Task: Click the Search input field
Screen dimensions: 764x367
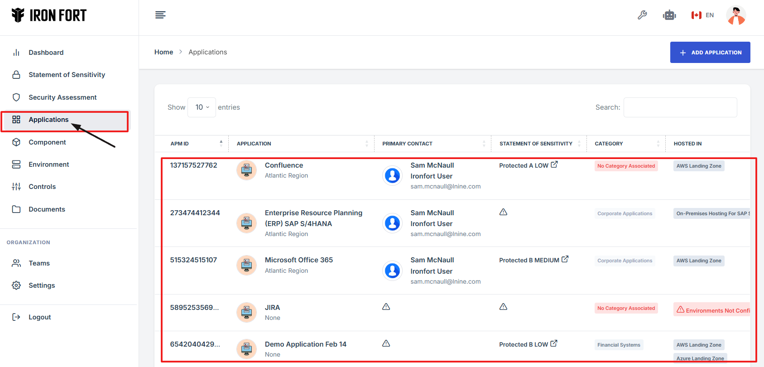Action: click(x=680, y=107)
